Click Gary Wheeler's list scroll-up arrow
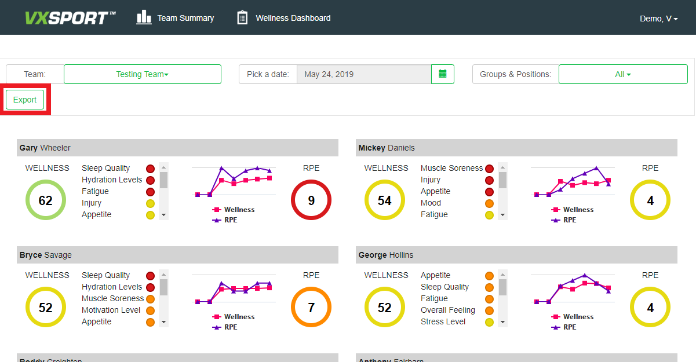 164,167
